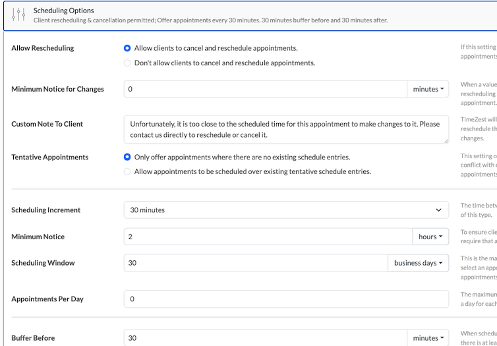497x346 pixels.
Task: Click the Scheduling Increment chevron arrow
Action: (x=439, y=210)
